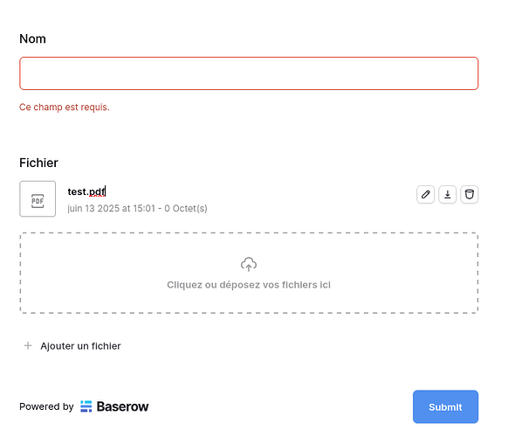Click the 'Ce champ est requis.' error message
This screenshot has height=437, width=508.
pos(65,107)
